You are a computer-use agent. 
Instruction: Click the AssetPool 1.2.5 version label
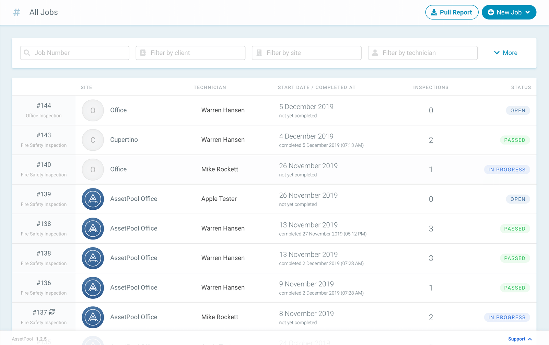tap(29, 339)
